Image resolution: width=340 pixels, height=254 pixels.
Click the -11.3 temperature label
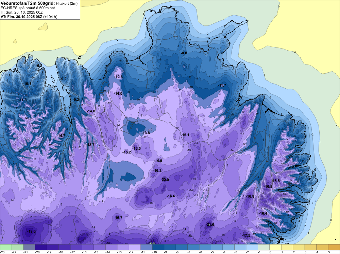coord(22,100)
